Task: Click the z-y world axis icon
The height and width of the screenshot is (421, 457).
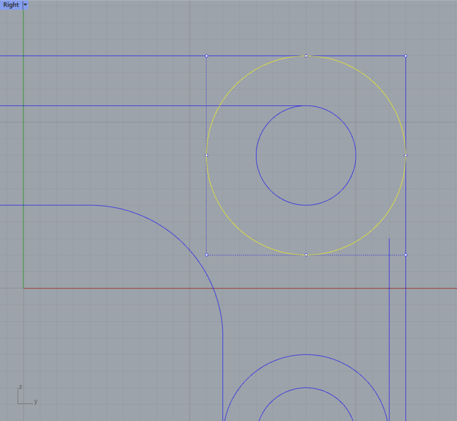Action: click(27, 395)
